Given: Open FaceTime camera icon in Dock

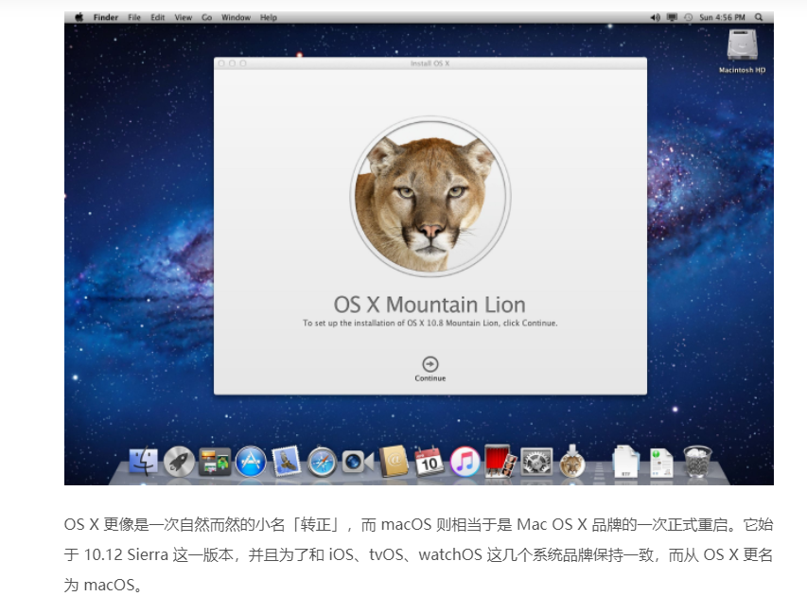Looking at the screenshot, I should click(x=358, y=463).
